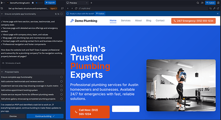
Task: Select Add customer testimonials task circle
Action: (x=61, y=82)
